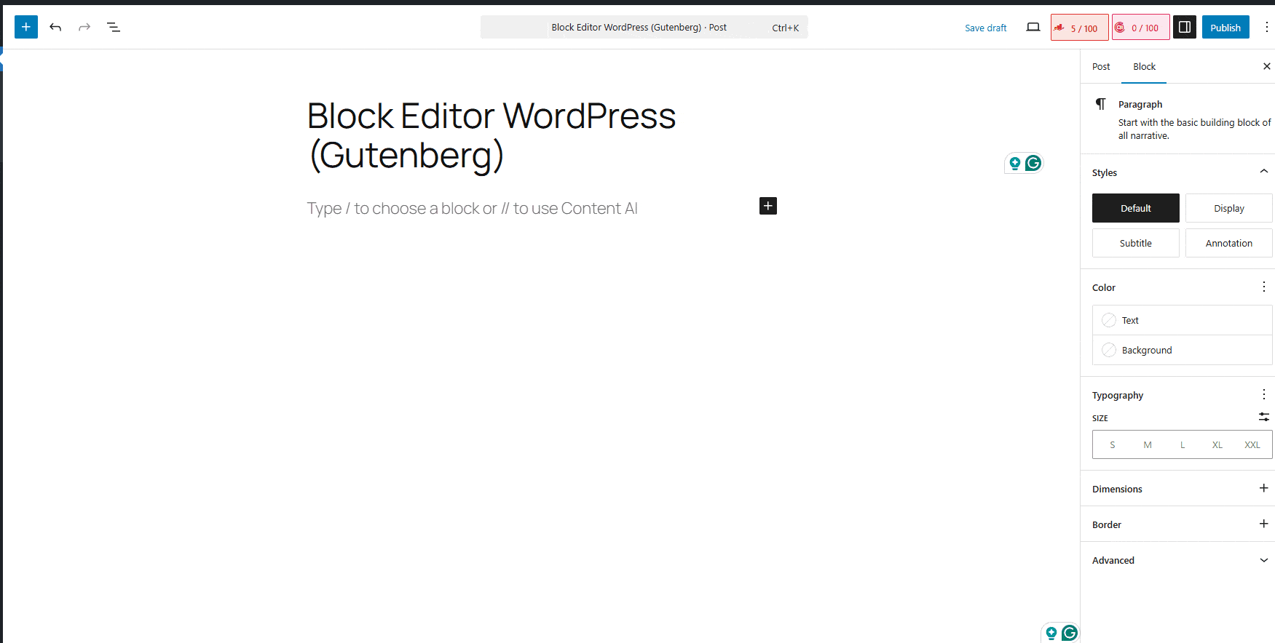Redo the last undone change
This screenshot has width=1275, height=643.
click(84, 27)
